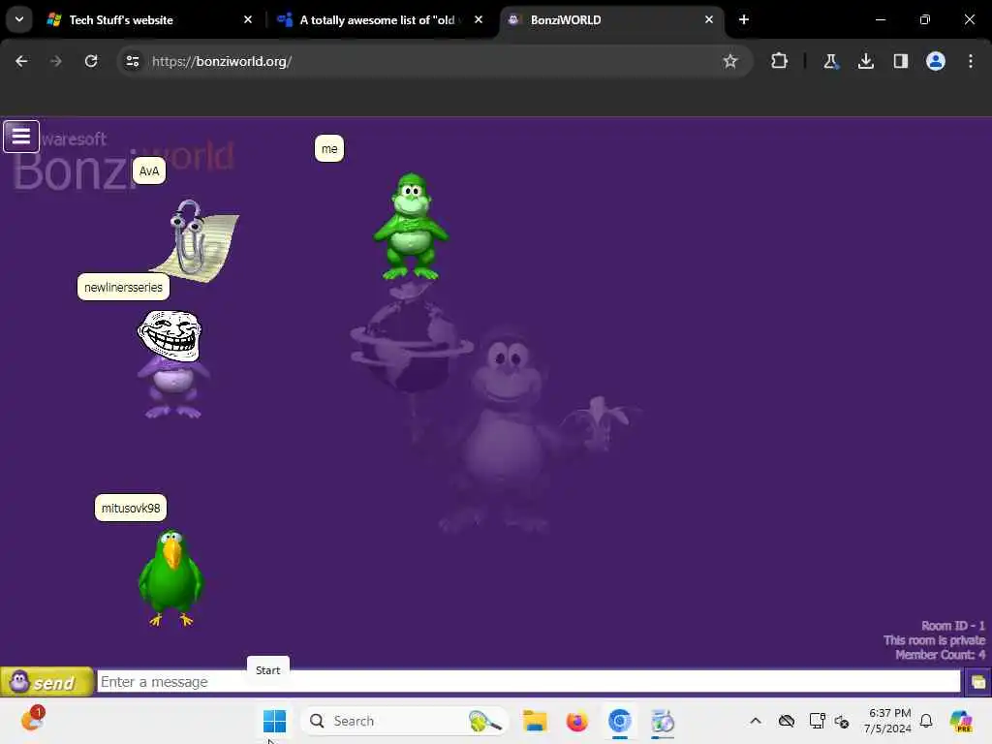Open a new browser tab
Image resolution: width=992 pixels, height=744 pixels.
click(x=744, y=19)
